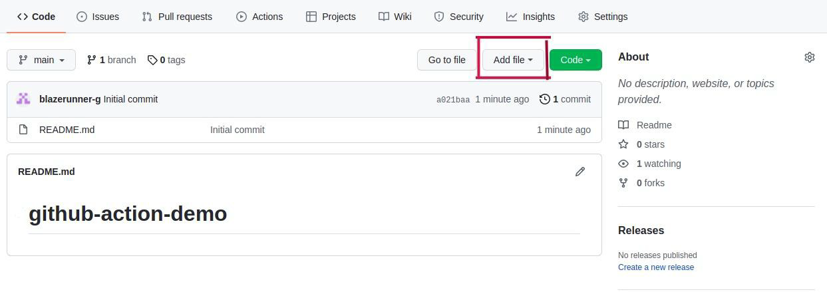
Task: View the 1 watching link
Action: click(x=649, y=164)
